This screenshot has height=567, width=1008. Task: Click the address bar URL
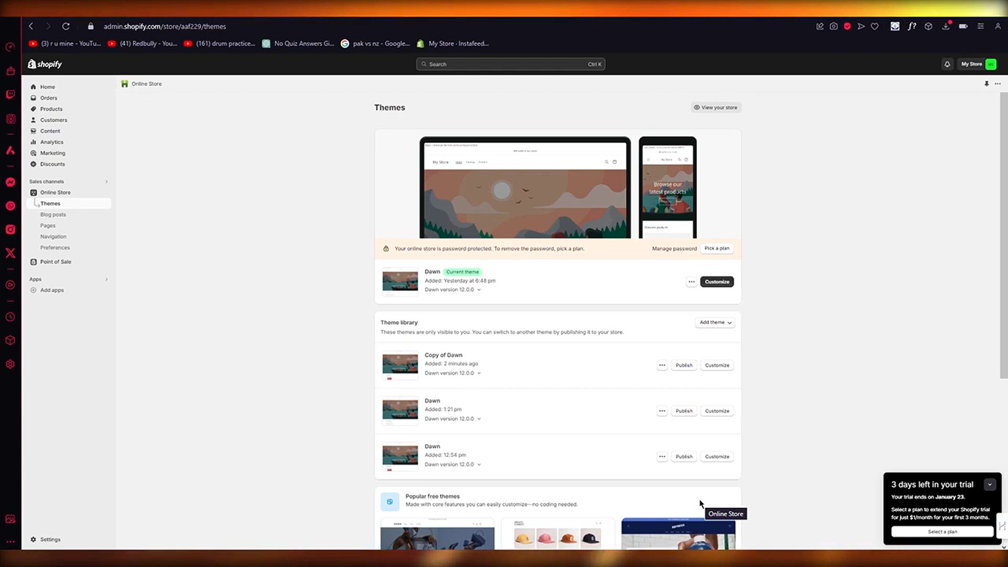click(x=164, y=26)
